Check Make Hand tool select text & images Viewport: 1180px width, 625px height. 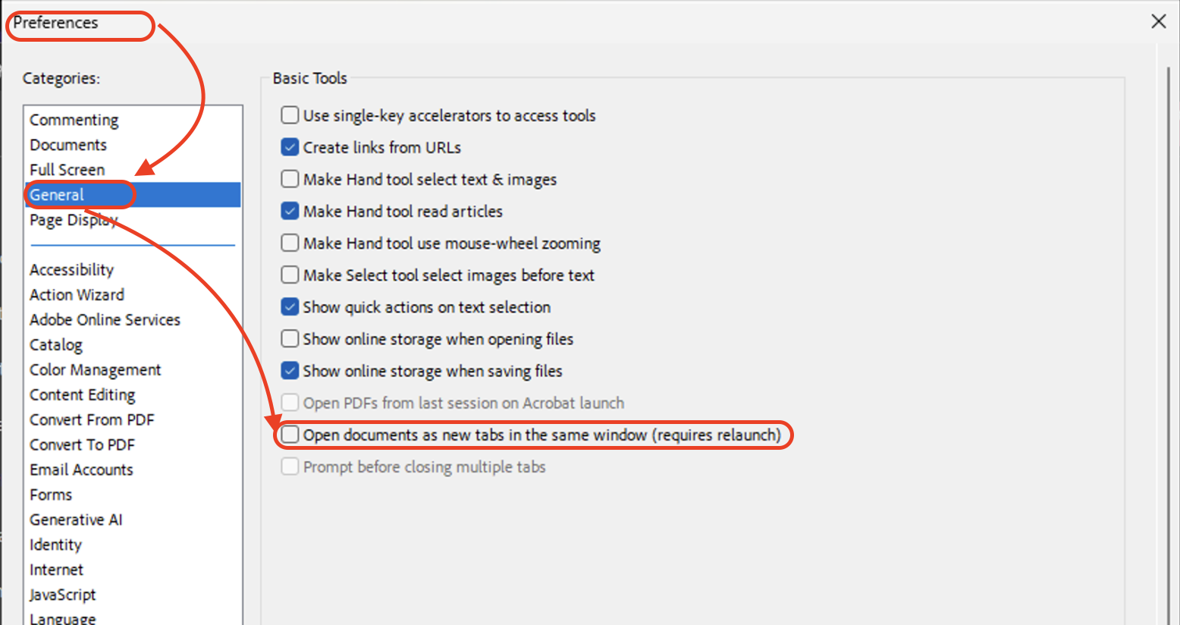pos(290,178)
